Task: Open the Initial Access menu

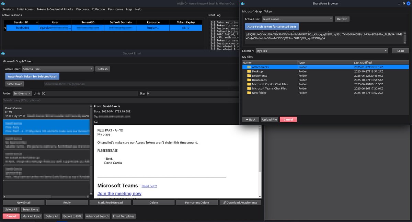Action: 25,9
